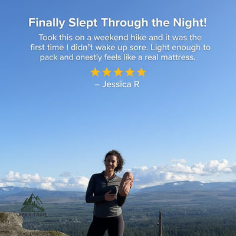Image resolution: width=236 pixels, height=236 pixels.
Task: Click the rolled-up sleeping pad being held
Action: [x=126, y=183]
